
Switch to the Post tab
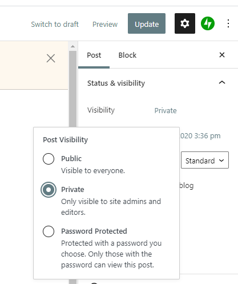tap(94, 55)
